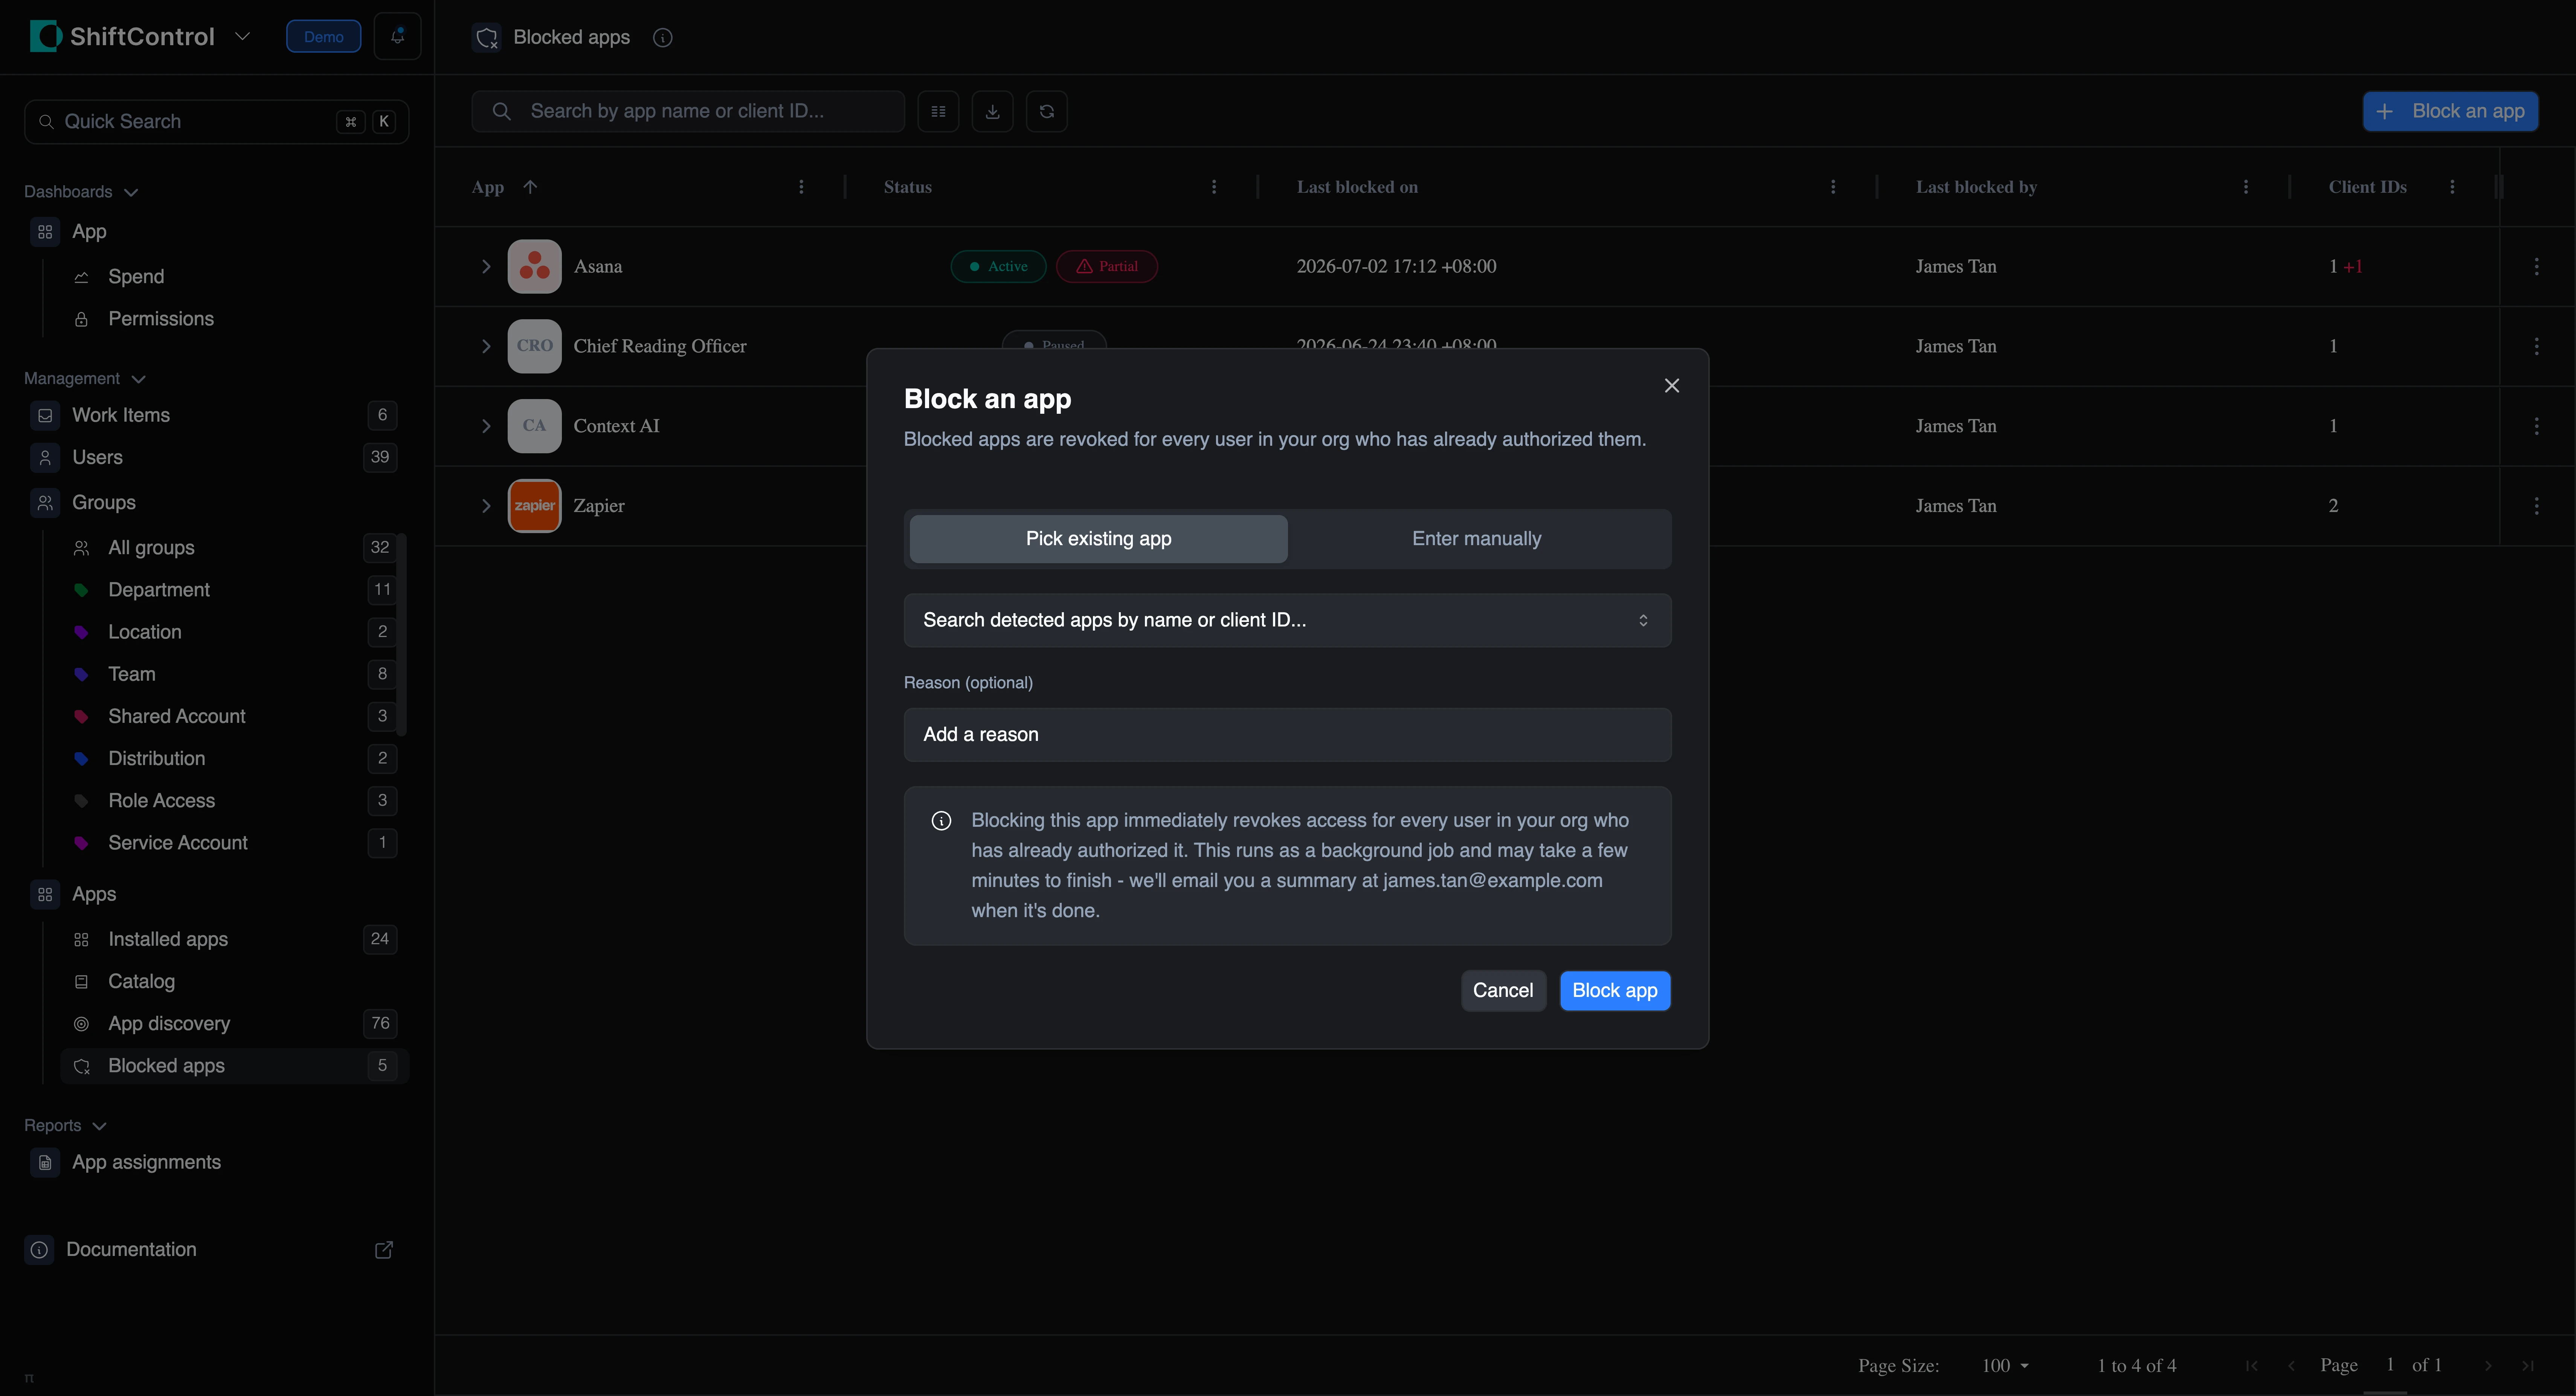Open Client IDs column menu
The width and height of the screenshot is (2576, 1396).
click(x=2452, y=187)
